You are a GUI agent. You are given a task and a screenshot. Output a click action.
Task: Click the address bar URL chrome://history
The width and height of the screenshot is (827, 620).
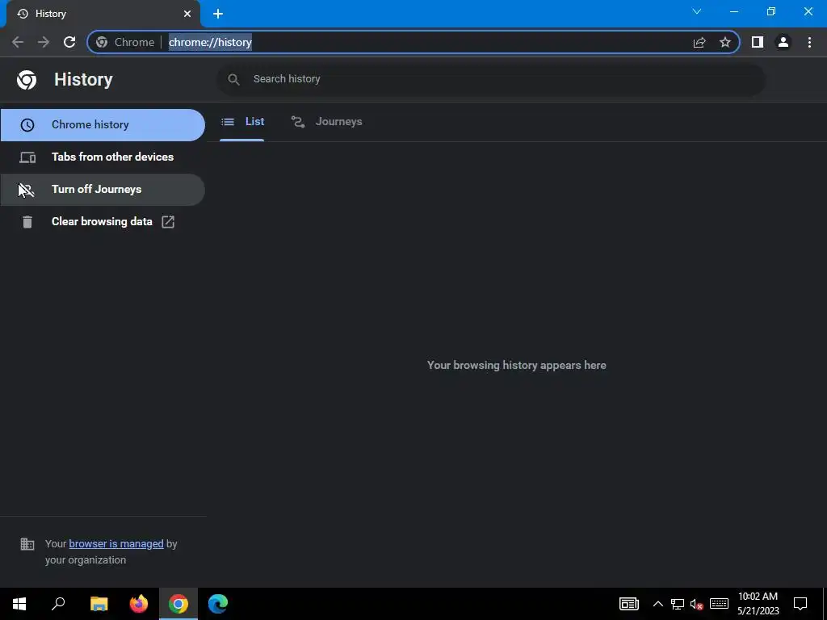[x=210, y=42]
